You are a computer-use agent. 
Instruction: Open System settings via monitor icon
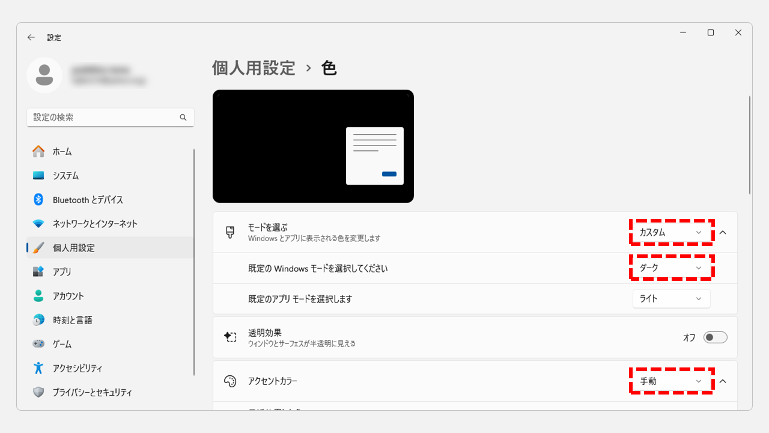38,176
